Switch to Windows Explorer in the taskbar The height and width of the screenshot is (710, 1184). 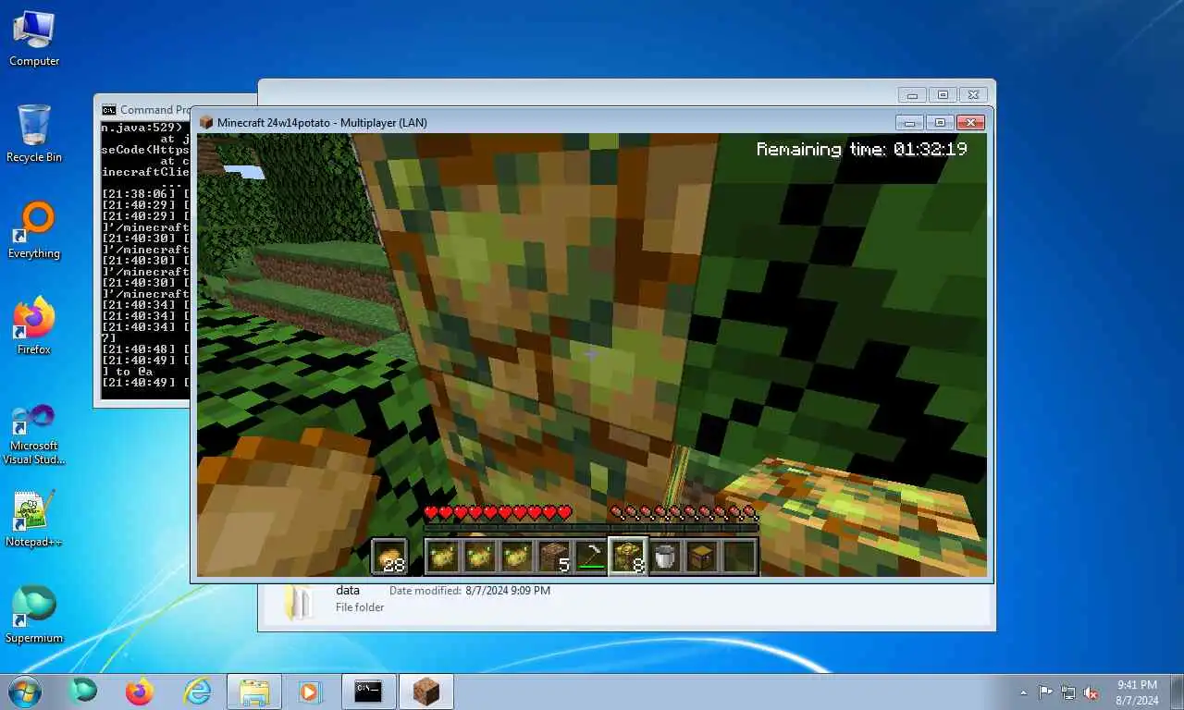[x=254, y=692]
